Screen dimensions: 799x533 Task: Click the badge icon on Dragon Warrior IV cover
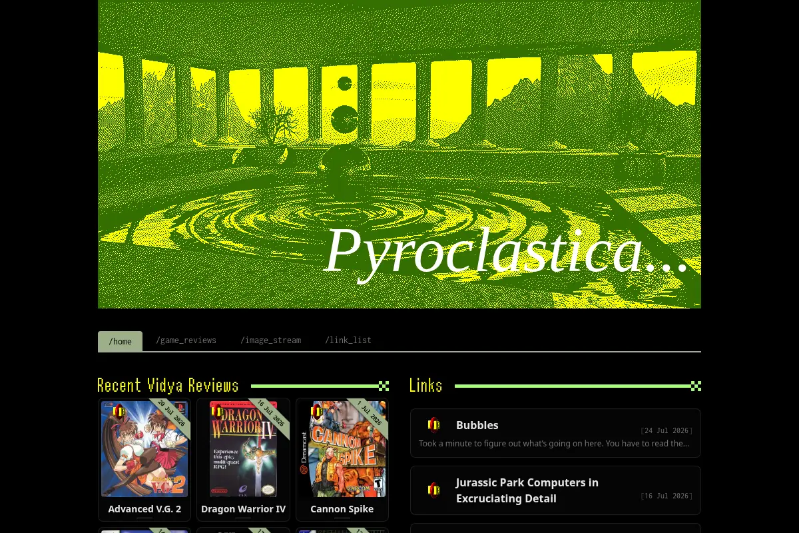tap(217, 412)
